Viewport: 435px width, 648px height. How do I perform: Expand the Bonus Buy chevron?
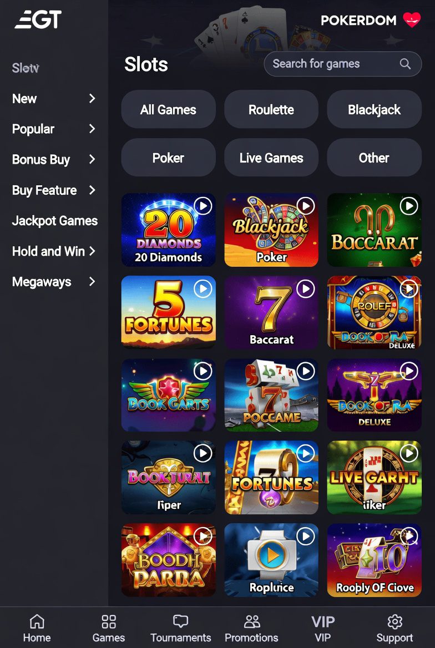click(92, 159)
